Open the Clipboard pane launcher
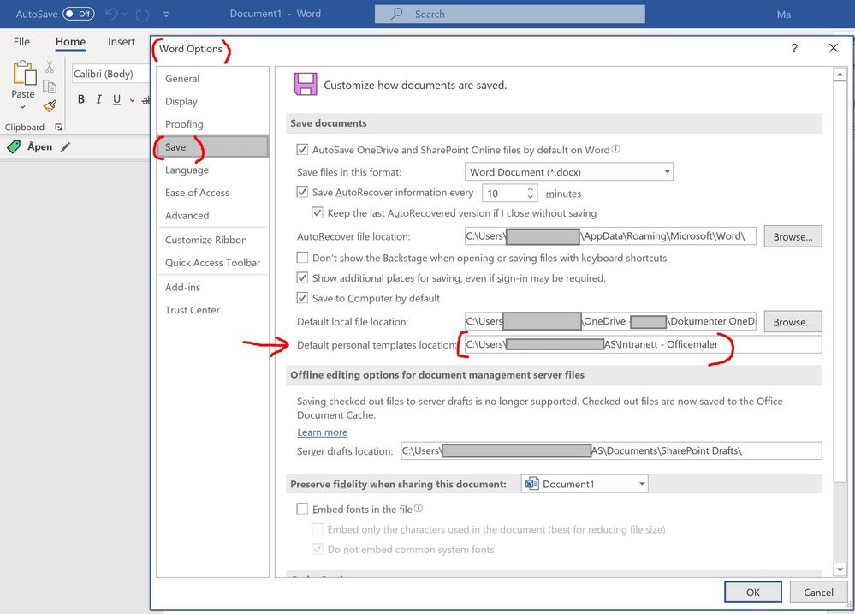 (58, 127)
